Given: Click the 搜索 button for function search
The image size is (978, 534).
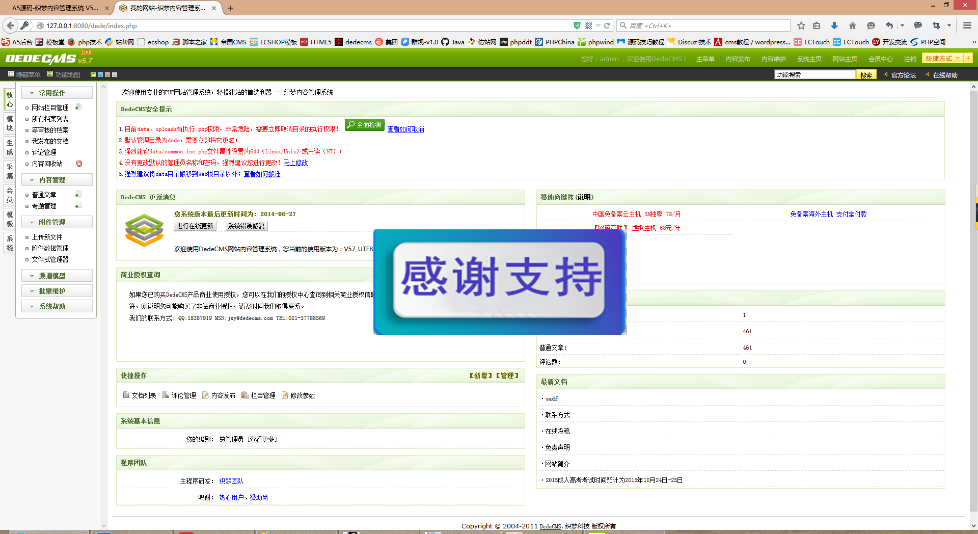Looking at the screenshot, I should pos(866,75).
